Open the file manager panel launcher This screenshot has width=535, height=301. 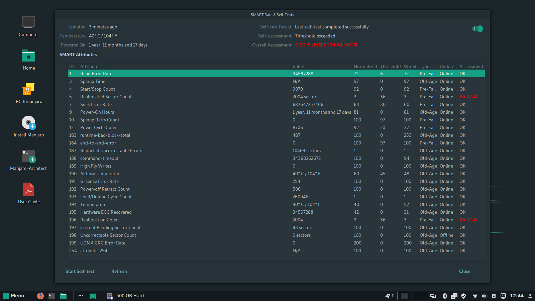(x=63, y=296)
